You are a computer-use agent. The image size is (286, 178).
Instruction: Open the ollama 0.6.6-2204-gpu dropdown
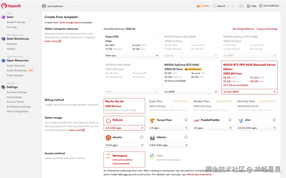(x=168, y=145)
